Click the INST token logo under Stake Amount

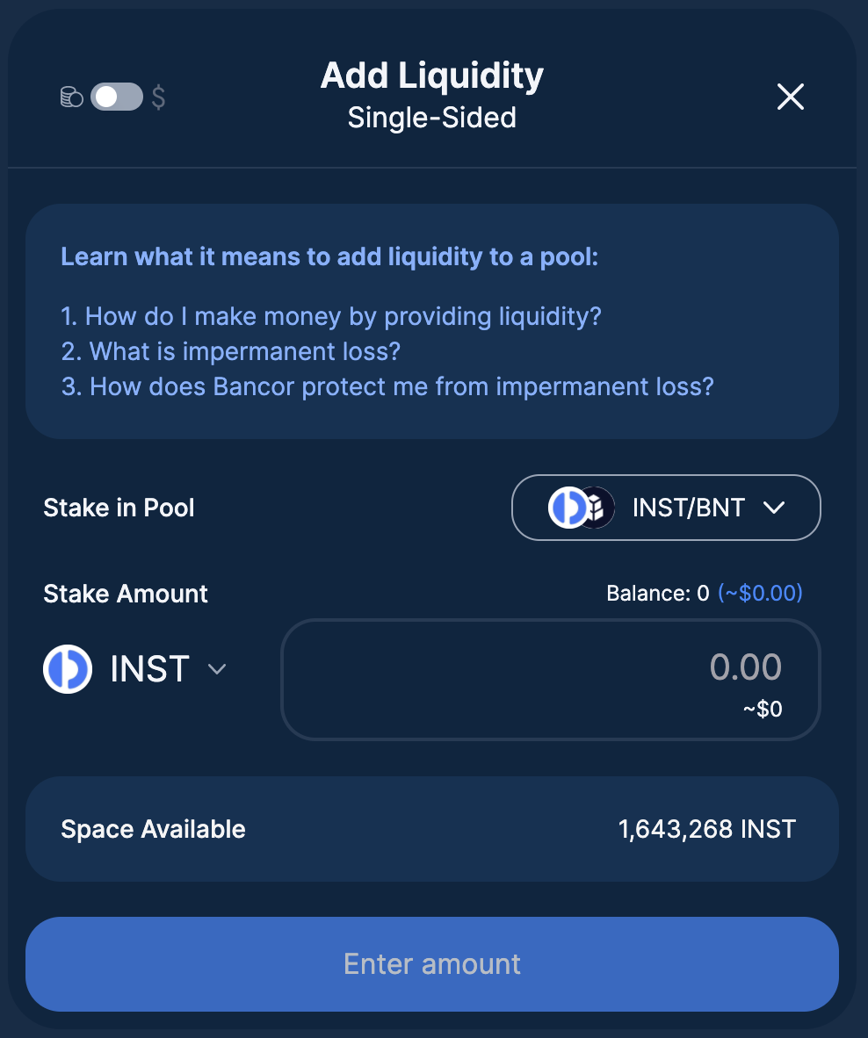coord(68,669)
